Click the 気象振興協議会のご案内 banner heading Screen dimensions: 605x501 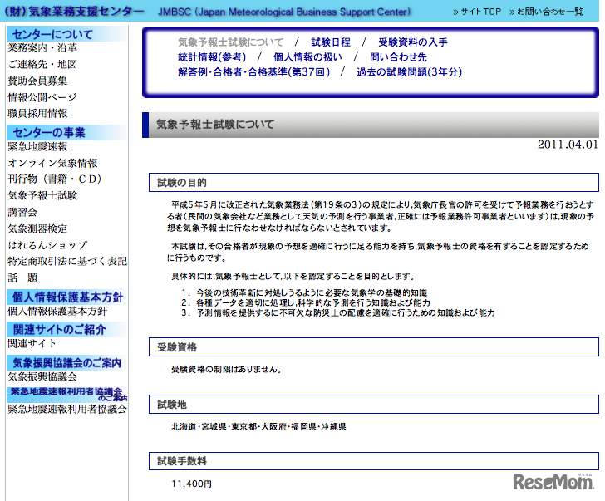coord(66,363)
